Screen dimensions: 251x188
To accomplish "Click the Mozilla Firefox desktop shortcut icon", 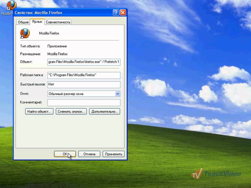I will click(11, 5).
